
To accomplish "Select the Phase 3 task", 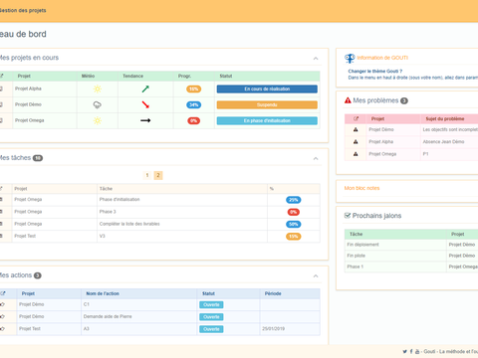I will pos(108,212).
